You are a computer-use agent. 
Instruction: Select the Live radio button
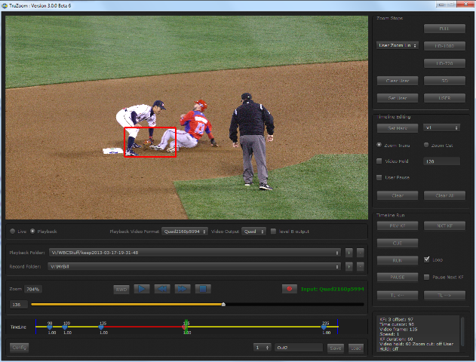(x=12, y=231)
